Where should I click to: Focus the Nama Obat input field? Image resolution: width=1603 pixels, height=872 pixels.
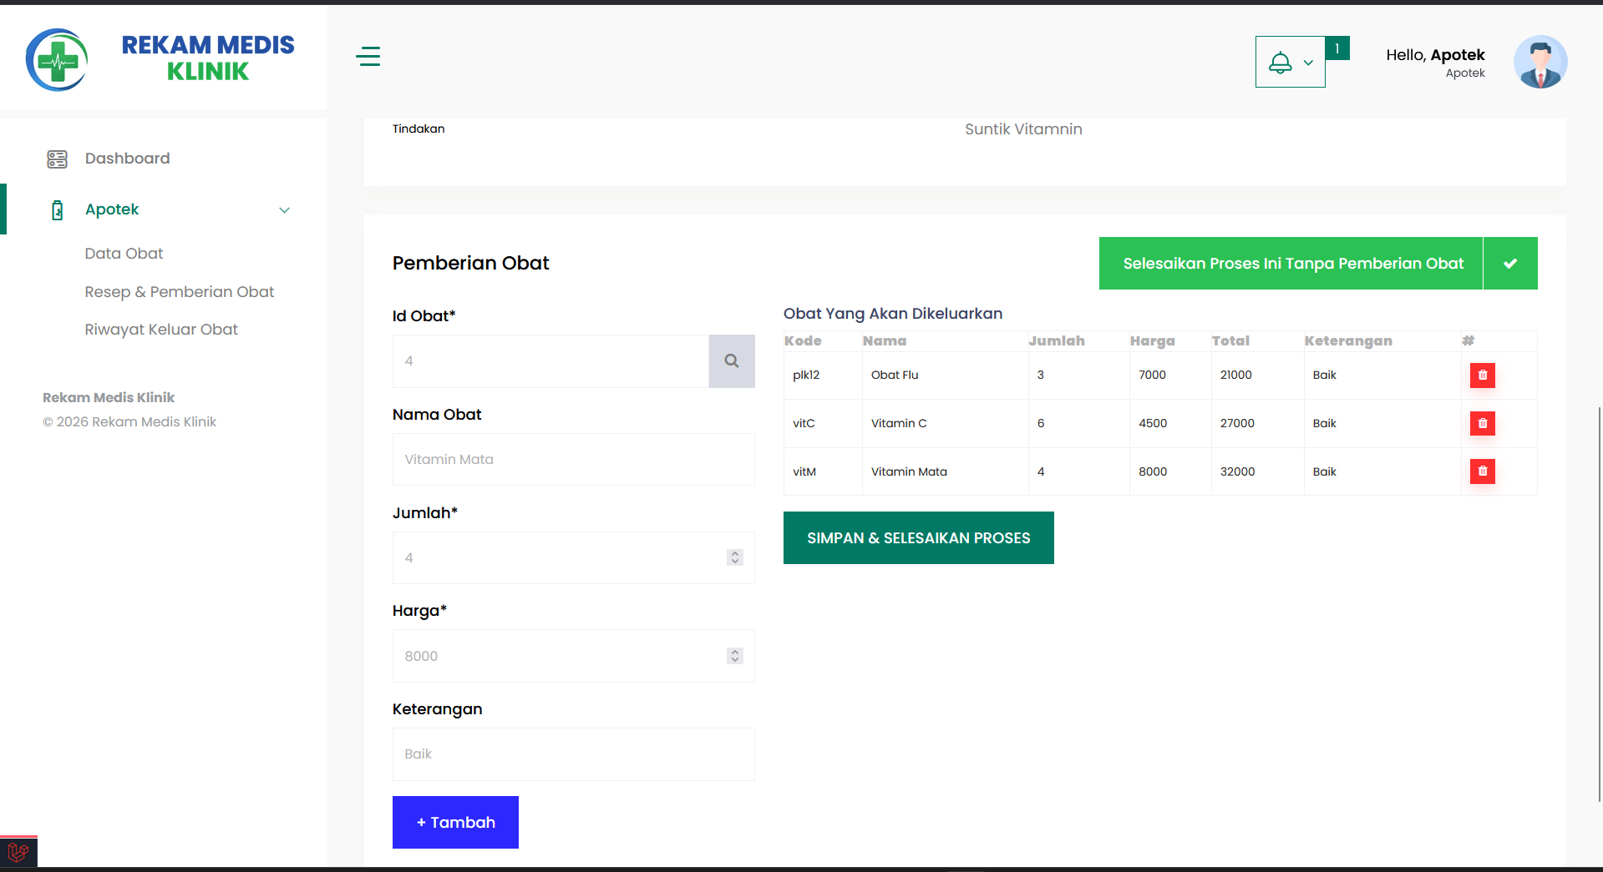point(574,460)
